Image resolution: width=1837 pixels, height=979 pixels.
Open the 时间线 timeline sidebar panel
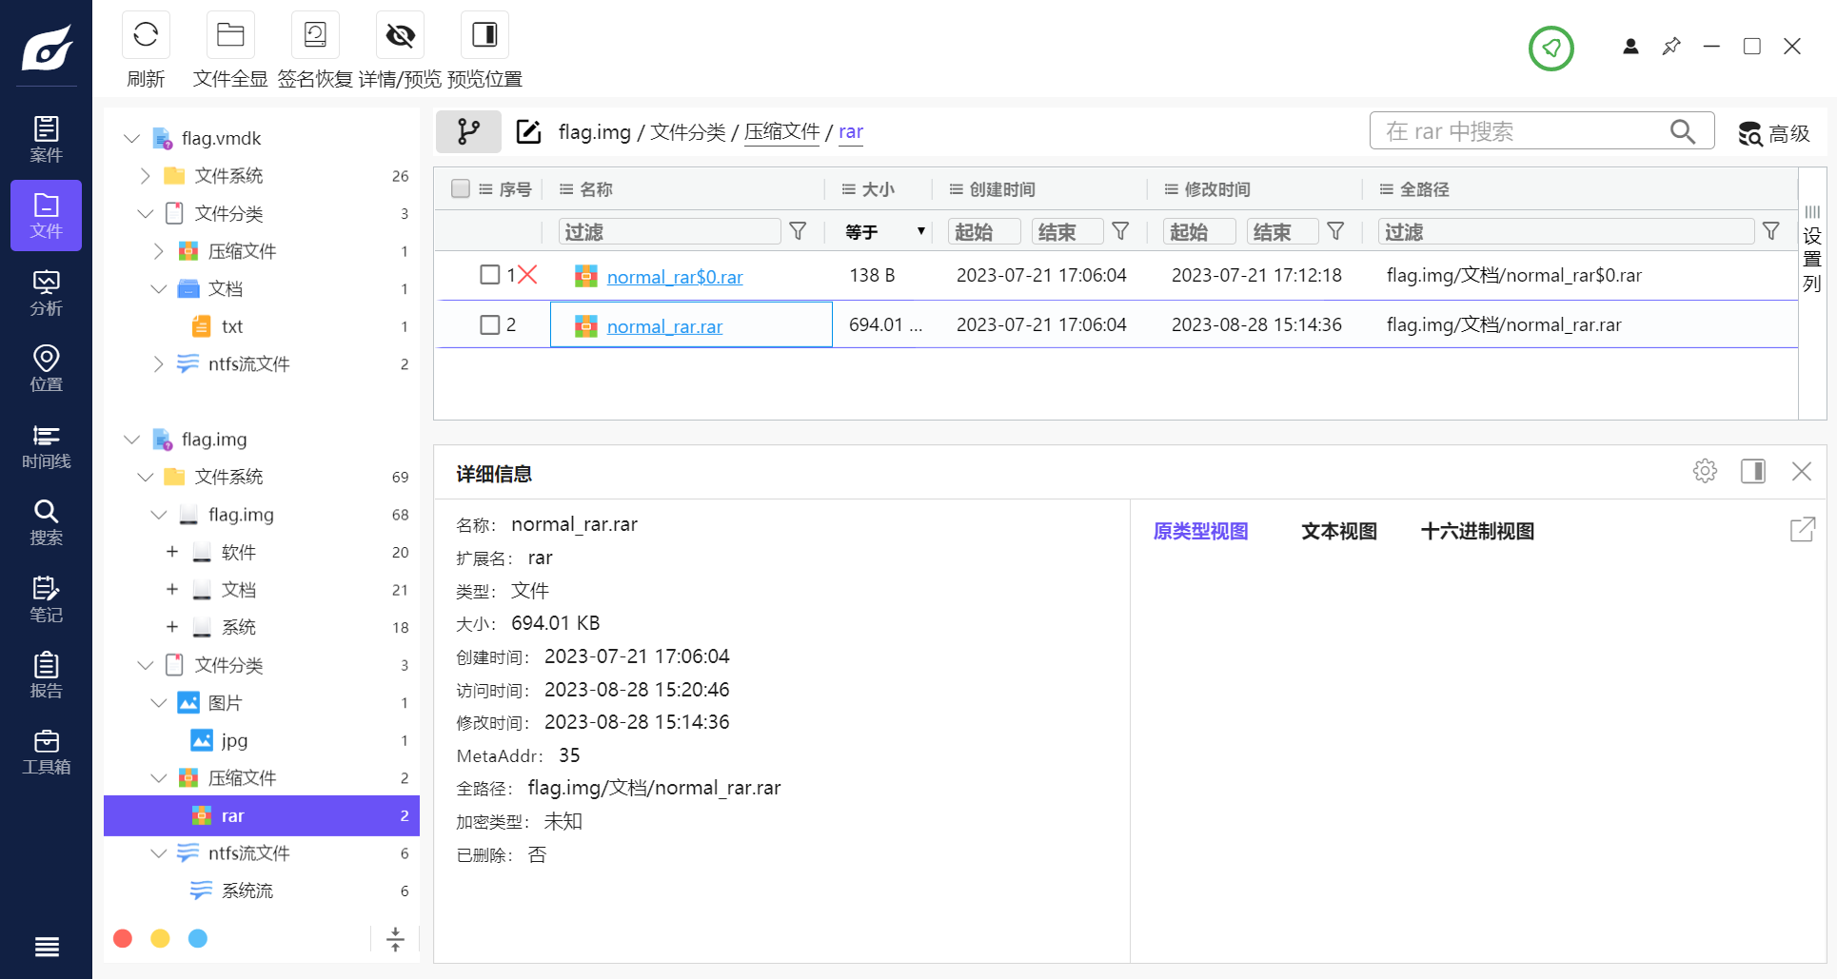(46, 443)
